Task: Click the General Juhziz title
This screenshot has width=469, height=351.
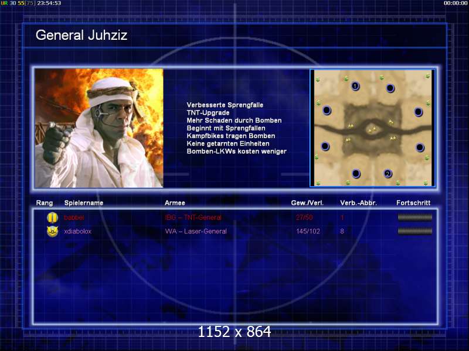Action: 81,35
